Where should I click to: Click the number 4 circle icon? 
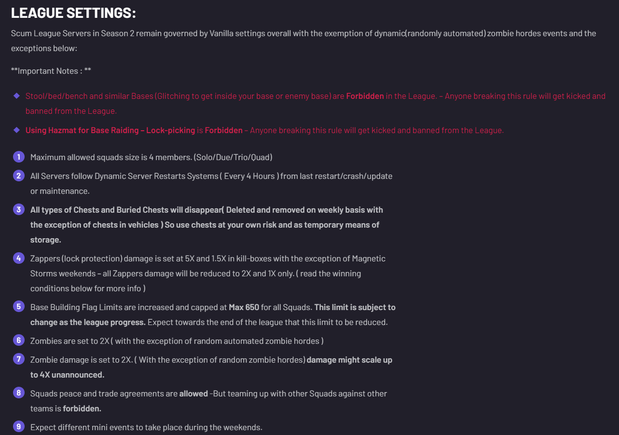18,258
